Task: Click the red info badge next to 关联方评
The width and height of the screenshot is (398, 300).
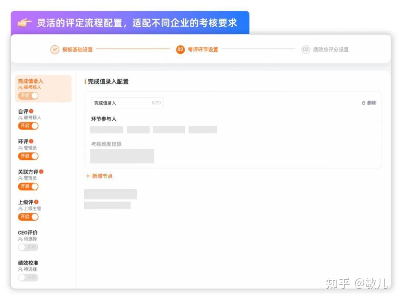Action: pyautogui.click(x=41, y=171)
